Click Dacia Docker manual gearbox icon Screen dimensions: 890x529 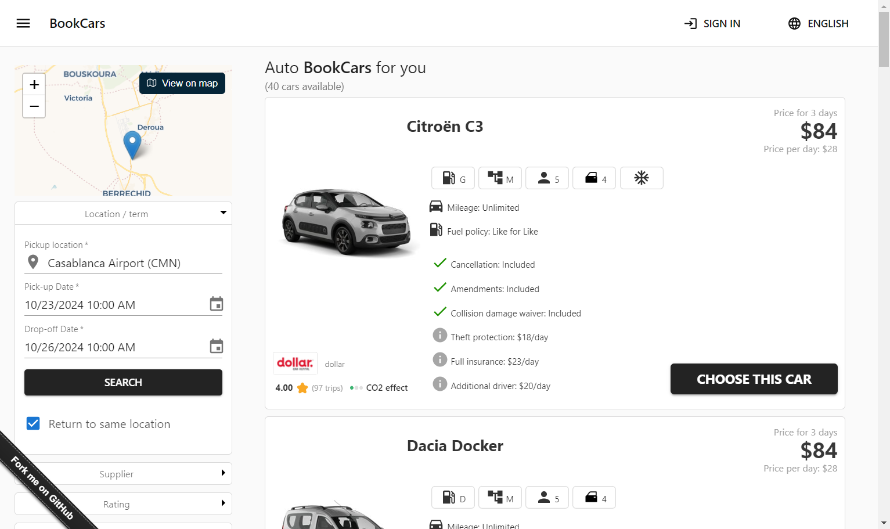[x=500, y=498]
